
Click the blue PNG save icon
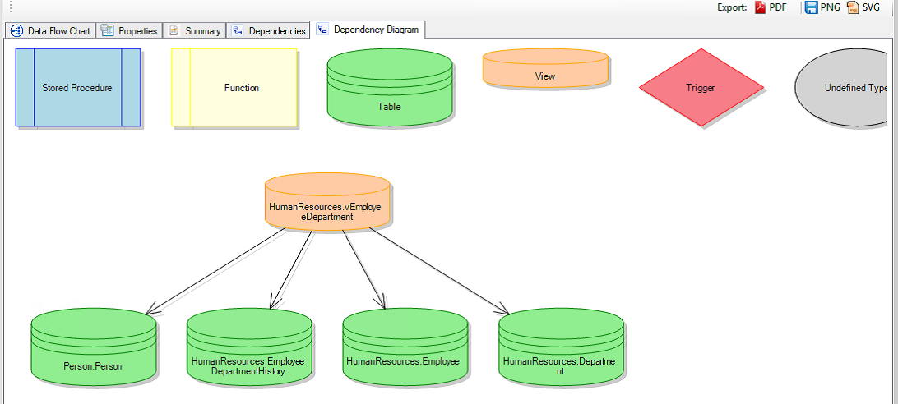point(811,7)
